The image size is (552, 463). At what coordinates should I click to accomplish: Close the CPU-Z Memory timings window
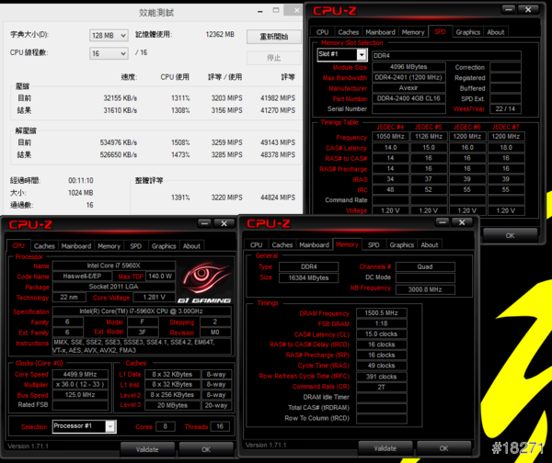tap(462, 222)
